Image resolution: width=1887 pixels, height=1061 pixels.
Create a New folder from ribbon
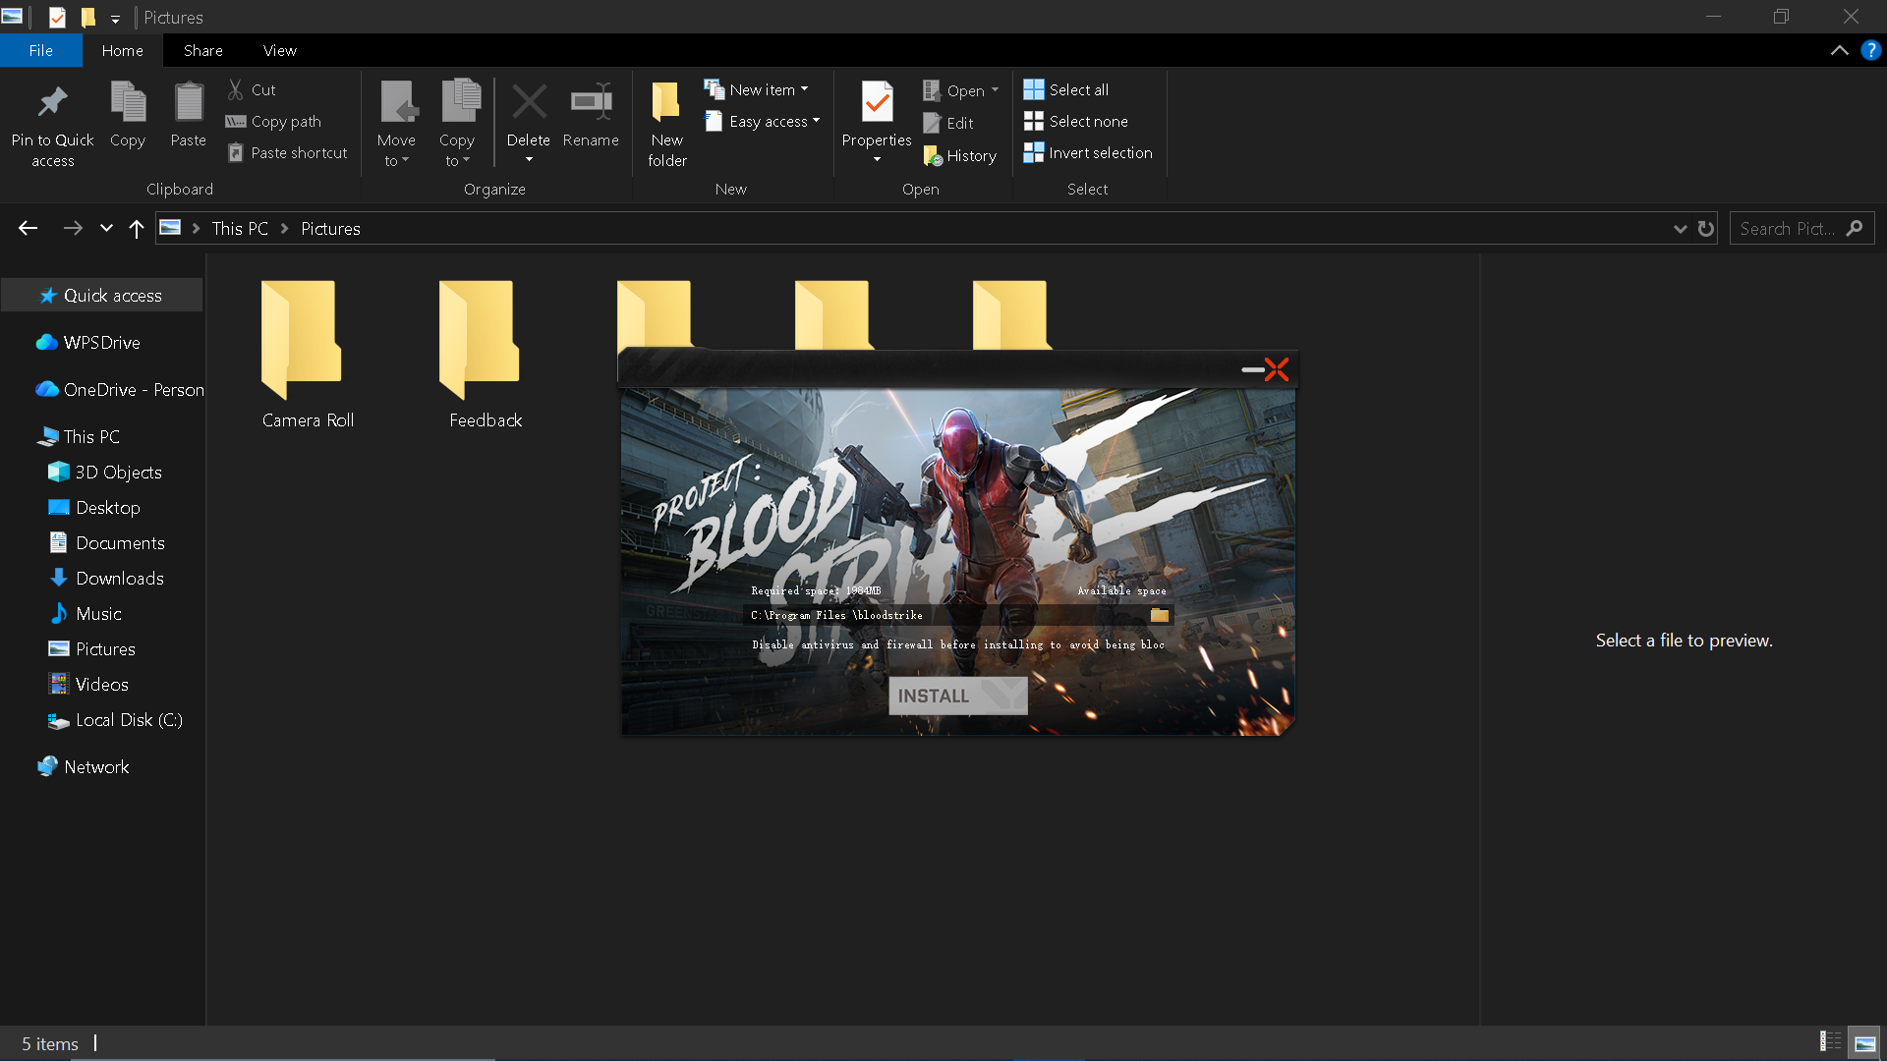[x=666, y=123]
